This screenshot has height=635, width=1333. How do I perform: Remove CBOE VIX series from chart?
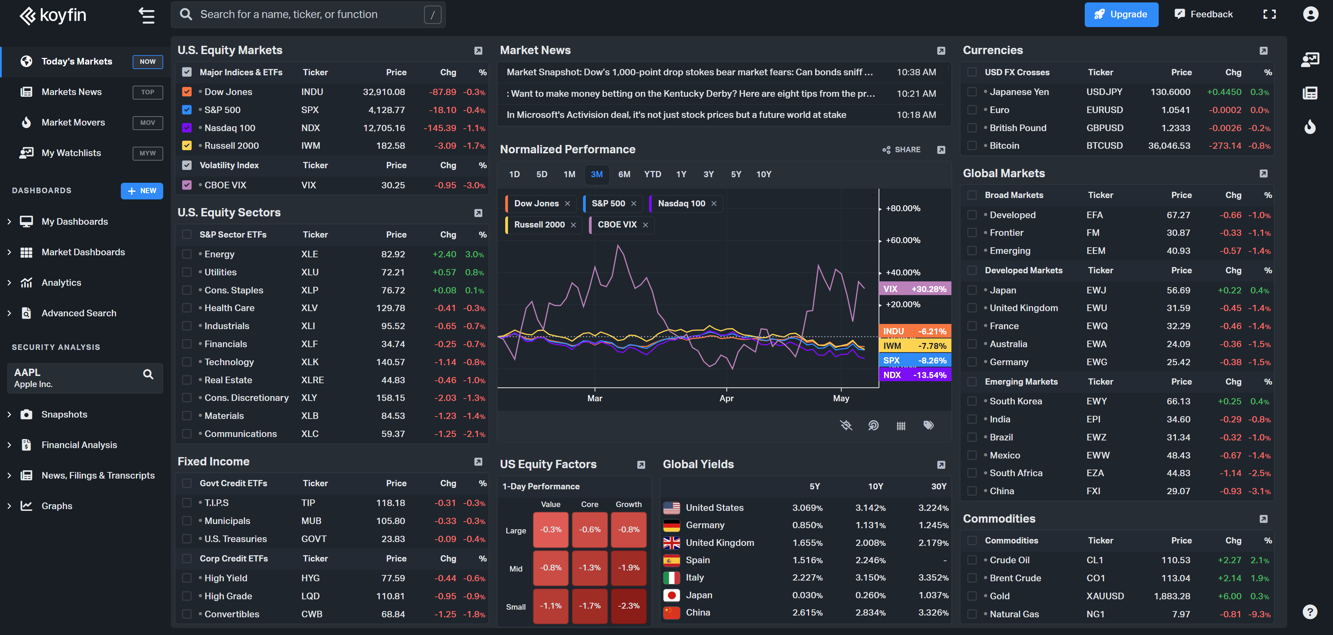(645, 225)
